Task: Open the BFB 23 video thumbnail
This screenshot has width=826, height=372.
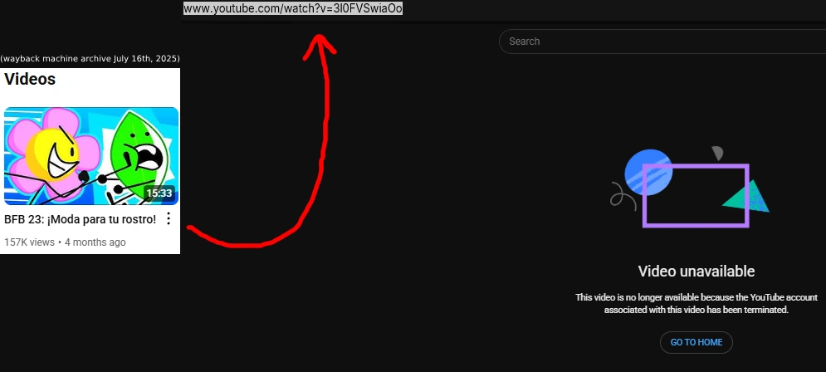Action: tap(91, 156)
